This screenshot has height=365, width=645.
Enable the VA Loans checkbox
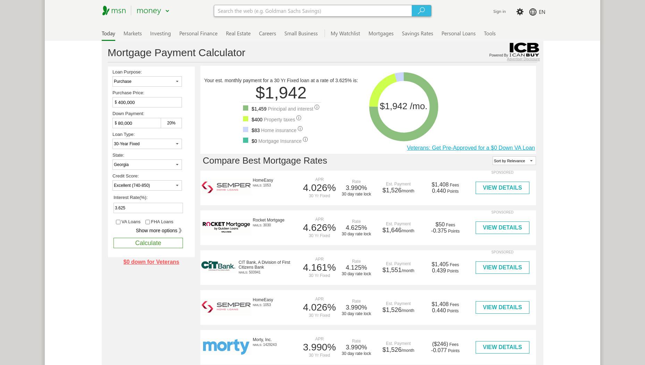click(x=118, y=222)
